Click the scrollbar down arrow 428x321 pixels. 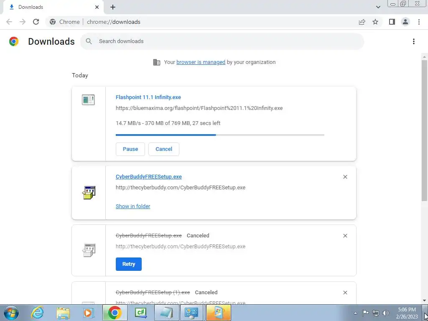click(x=425, y=301)
